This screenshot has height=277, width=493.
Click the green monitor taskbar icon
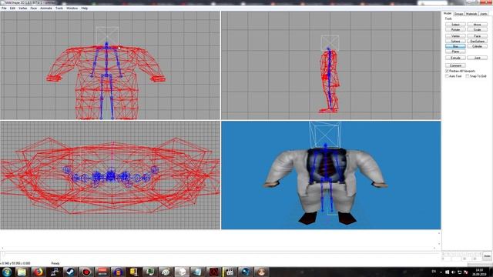(150, 272)
